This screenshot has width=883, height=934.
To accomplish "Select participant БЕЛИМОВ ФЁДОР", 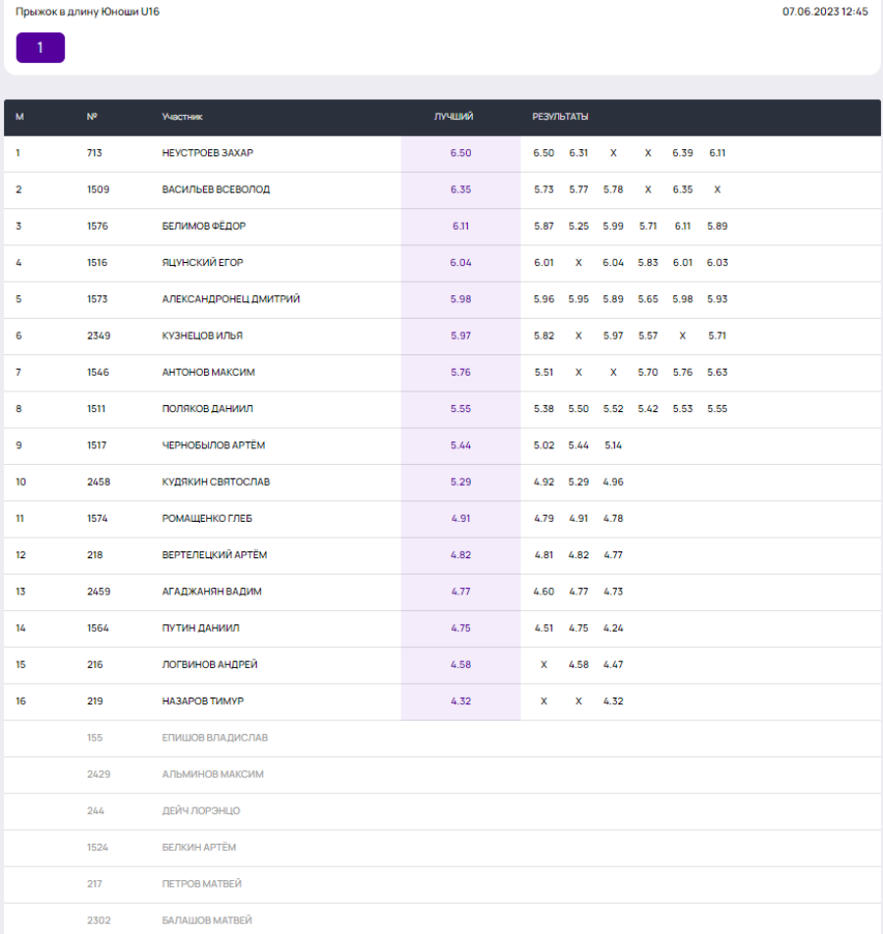I will pos(203,226).
